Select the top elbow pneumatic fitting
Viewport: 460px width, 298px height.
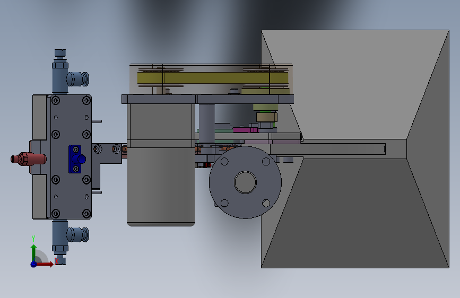tap(77, 79)
